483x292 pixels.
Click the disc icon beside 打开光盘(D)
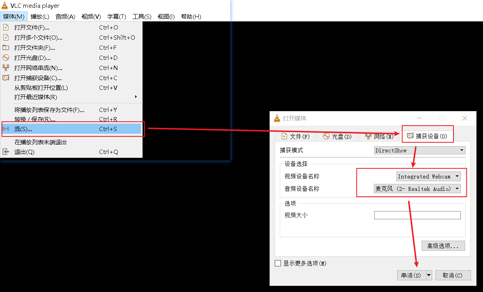coord(6,58)
